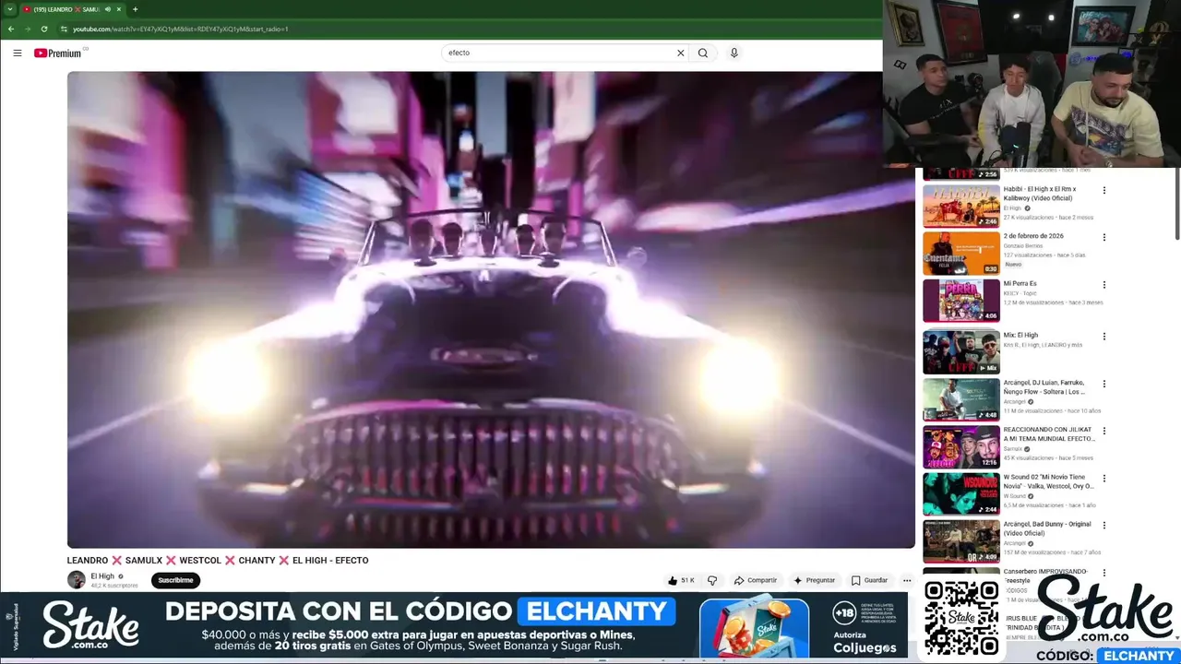Click 'Gonzalo Berrios' channel name
The width and height of the screenshot is (1181, 664).
[1023, 246]
